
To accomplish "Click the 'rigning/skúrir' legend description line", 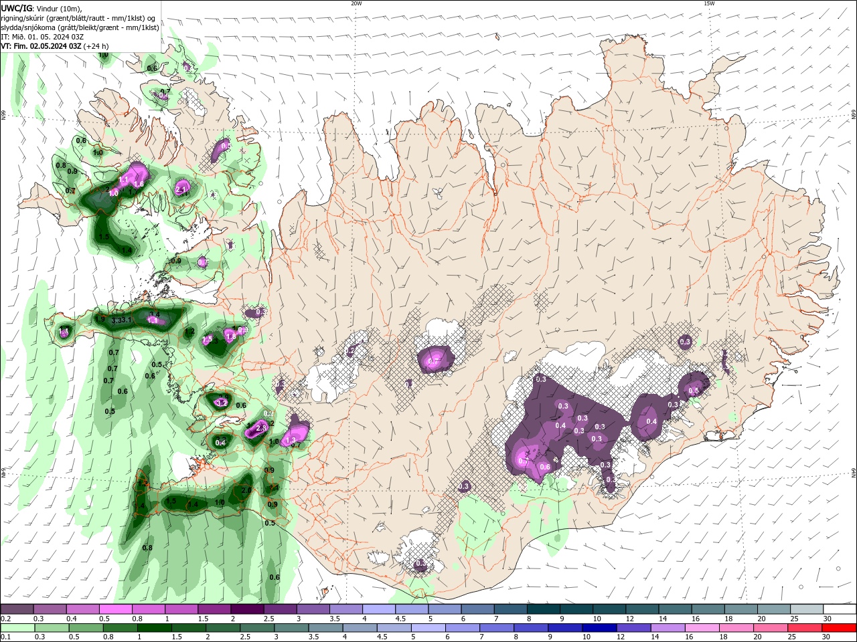I will tap(78, 18).
